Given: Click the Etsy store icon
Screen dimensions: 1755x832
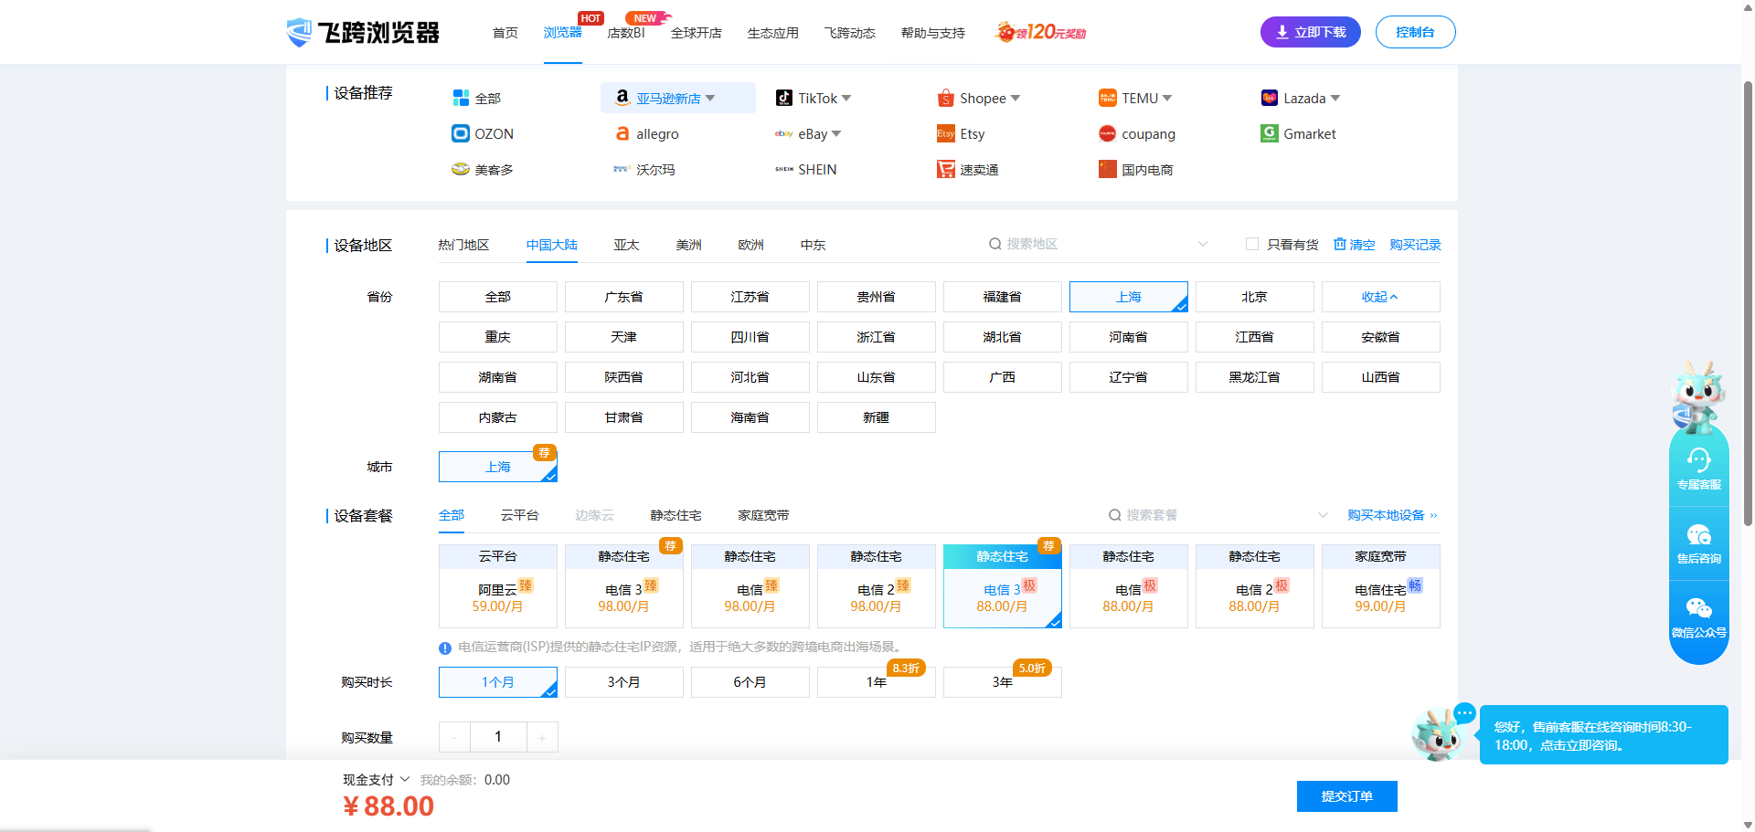Looking at the screenshot, I should (x=945, y=133).
